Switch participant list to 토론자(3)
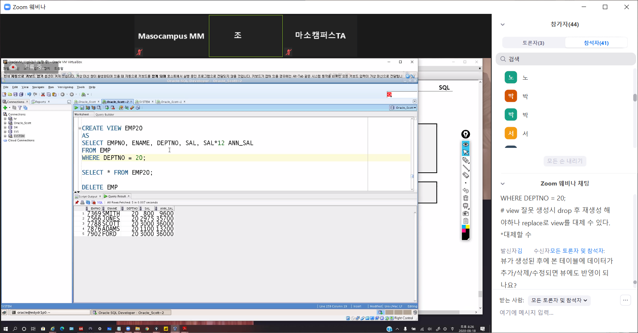The height and width of the screenshot is (333, 638). click(x=533, y=43)
